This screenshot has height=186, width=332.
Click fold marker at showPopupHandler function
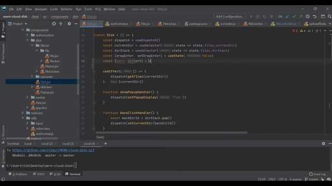tap(94, 92)
